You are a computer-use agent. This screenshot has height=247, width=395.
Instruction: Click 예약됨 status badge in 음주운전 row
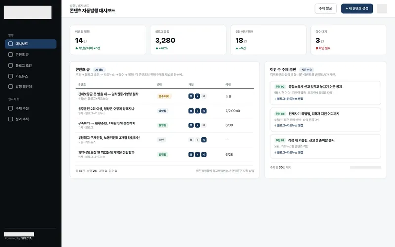(162, 111)
